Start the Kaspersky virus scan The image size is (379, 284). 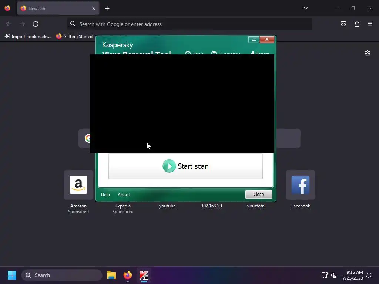pos(185,166)
